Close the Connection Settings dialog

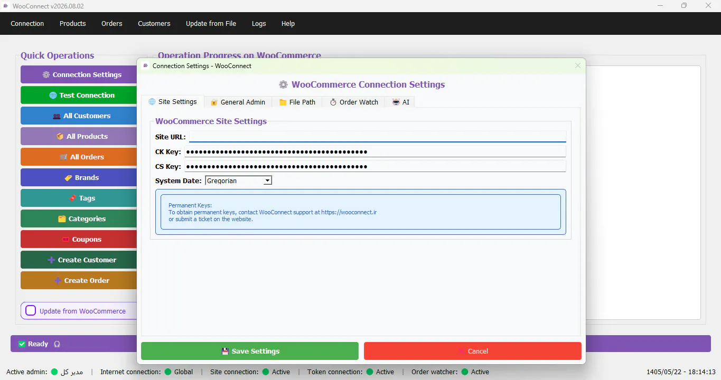click(578, 65)
